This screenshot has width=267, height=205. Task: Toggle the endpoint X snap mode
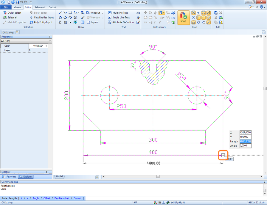tap(193, 13)
